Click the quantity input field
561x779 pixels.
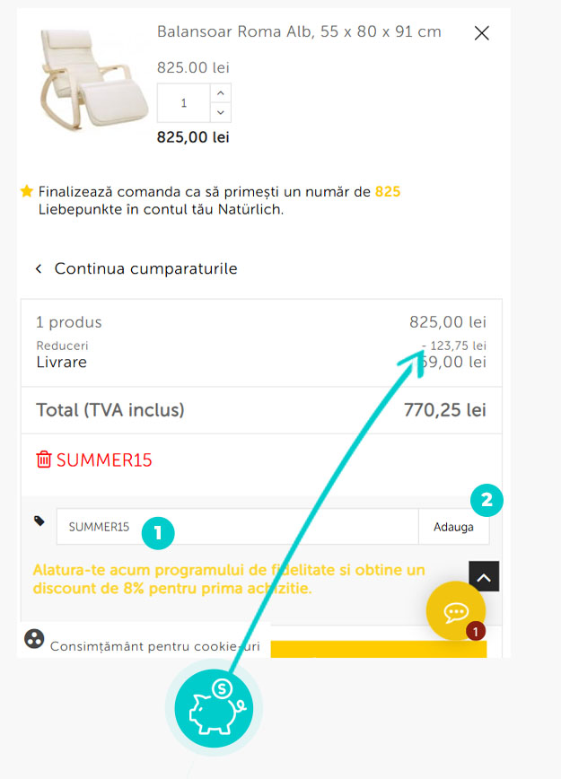184,103
